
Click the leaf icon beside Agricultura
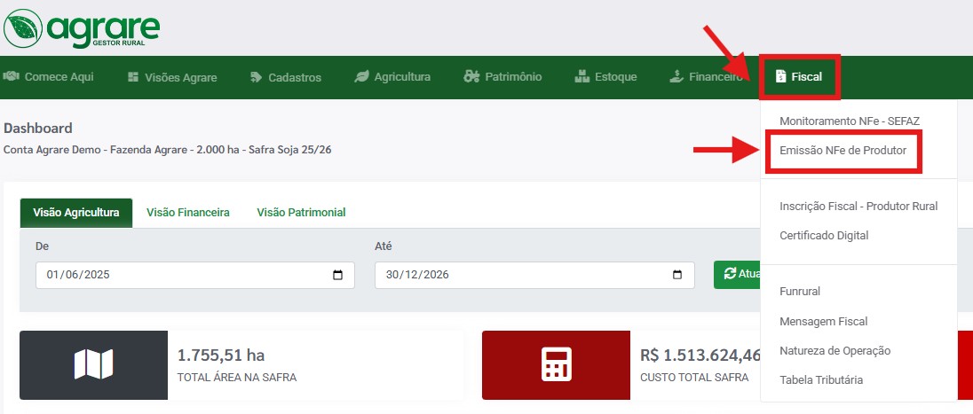click(361, 77)
